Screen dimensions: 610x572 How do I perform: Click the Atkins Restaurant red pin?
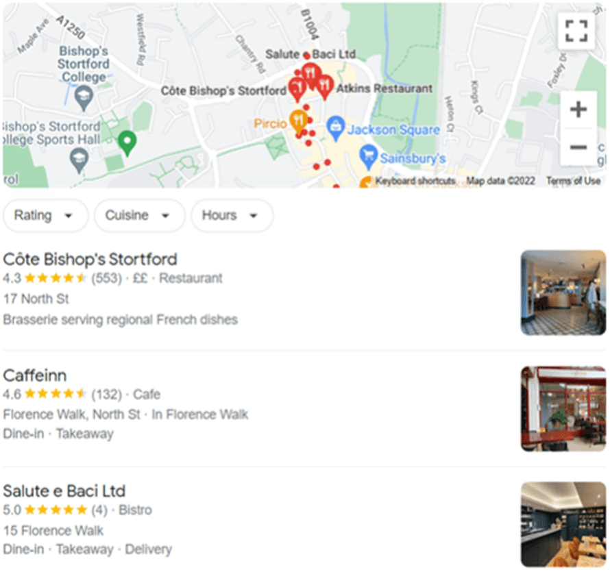(x=324, y=88)
